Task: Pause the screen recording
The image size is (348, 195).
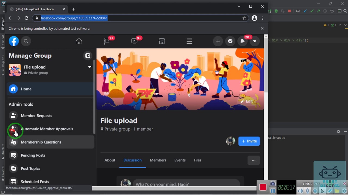Action: pos(273,191)
